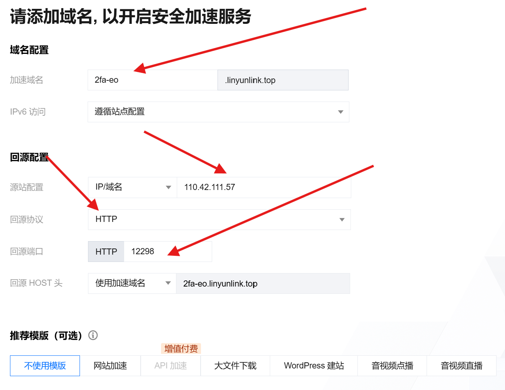Select the 不使用模版 template option
Viewport: 505px width, 390px height.
pyautogui.click(x=45, y=366)
